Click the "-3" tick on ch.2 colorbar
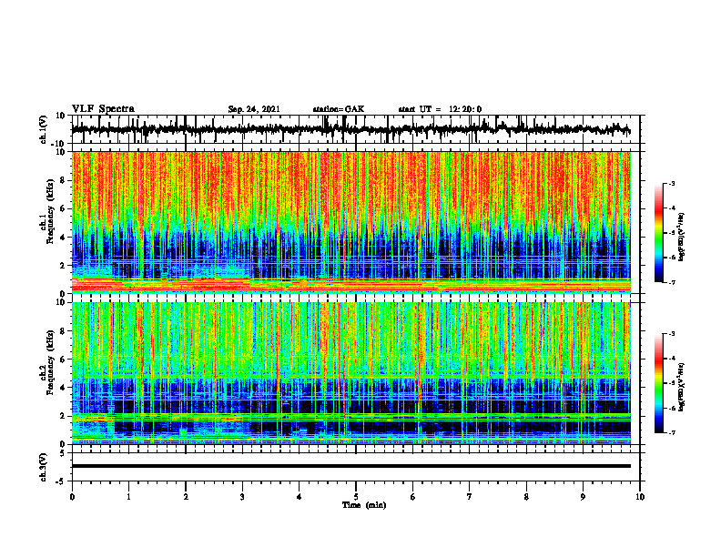 click(x=672, y=334)
